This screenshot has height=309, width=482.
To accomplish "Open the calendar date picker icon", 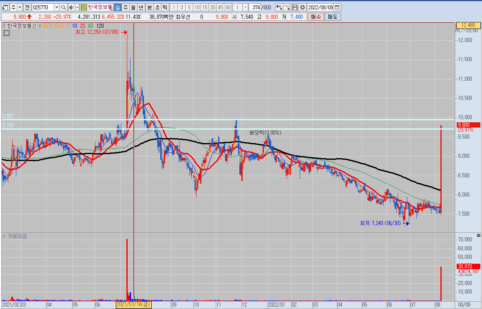I will pos(337,7).
